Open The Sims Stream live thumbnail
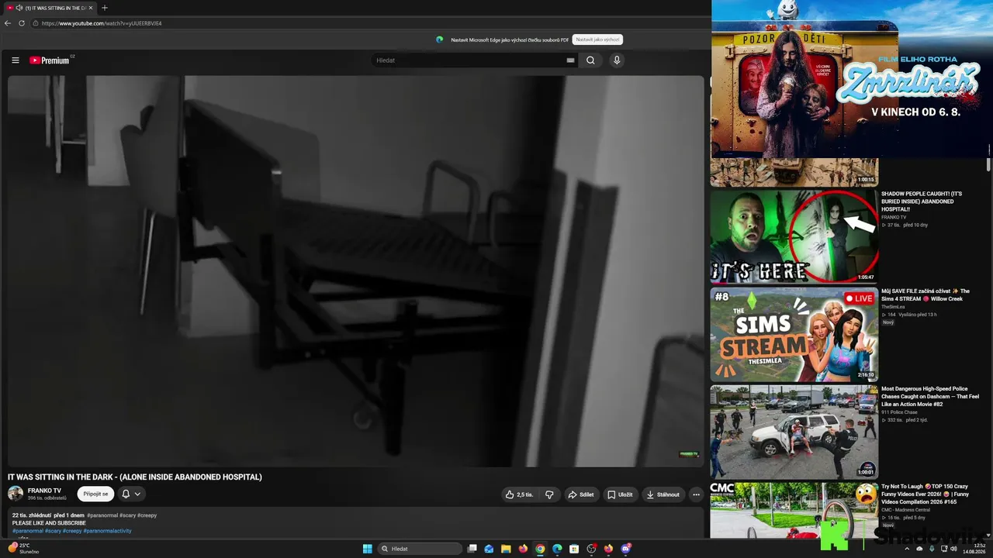993x558 pixels. (794, 335)
